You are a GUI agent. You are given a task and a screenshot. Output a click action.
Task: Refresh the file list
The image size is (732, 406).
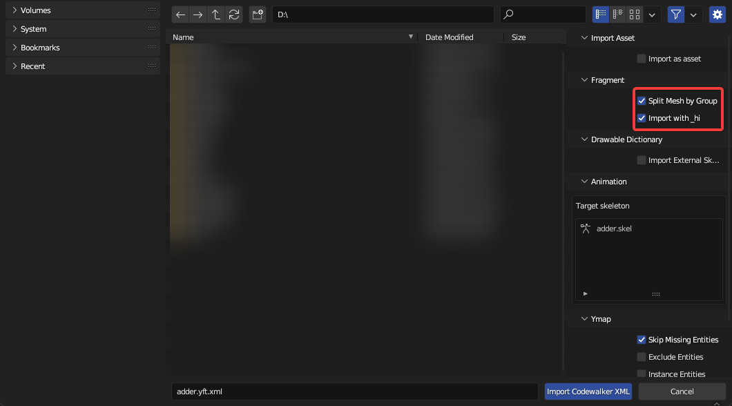(234, 14)
